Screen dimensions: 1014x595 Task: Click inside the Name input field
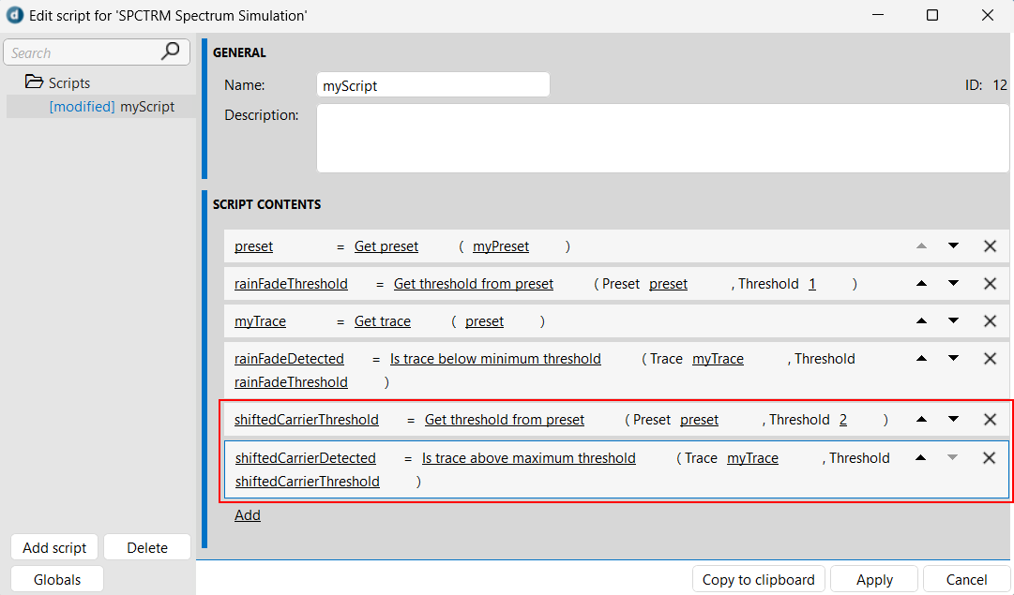point(432,84)
